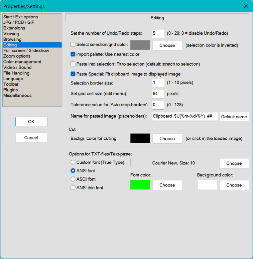Switch to JPG / PCD / GIF settings
The height and width of the screenshot is (259, 253).
(x=19, y=22)
